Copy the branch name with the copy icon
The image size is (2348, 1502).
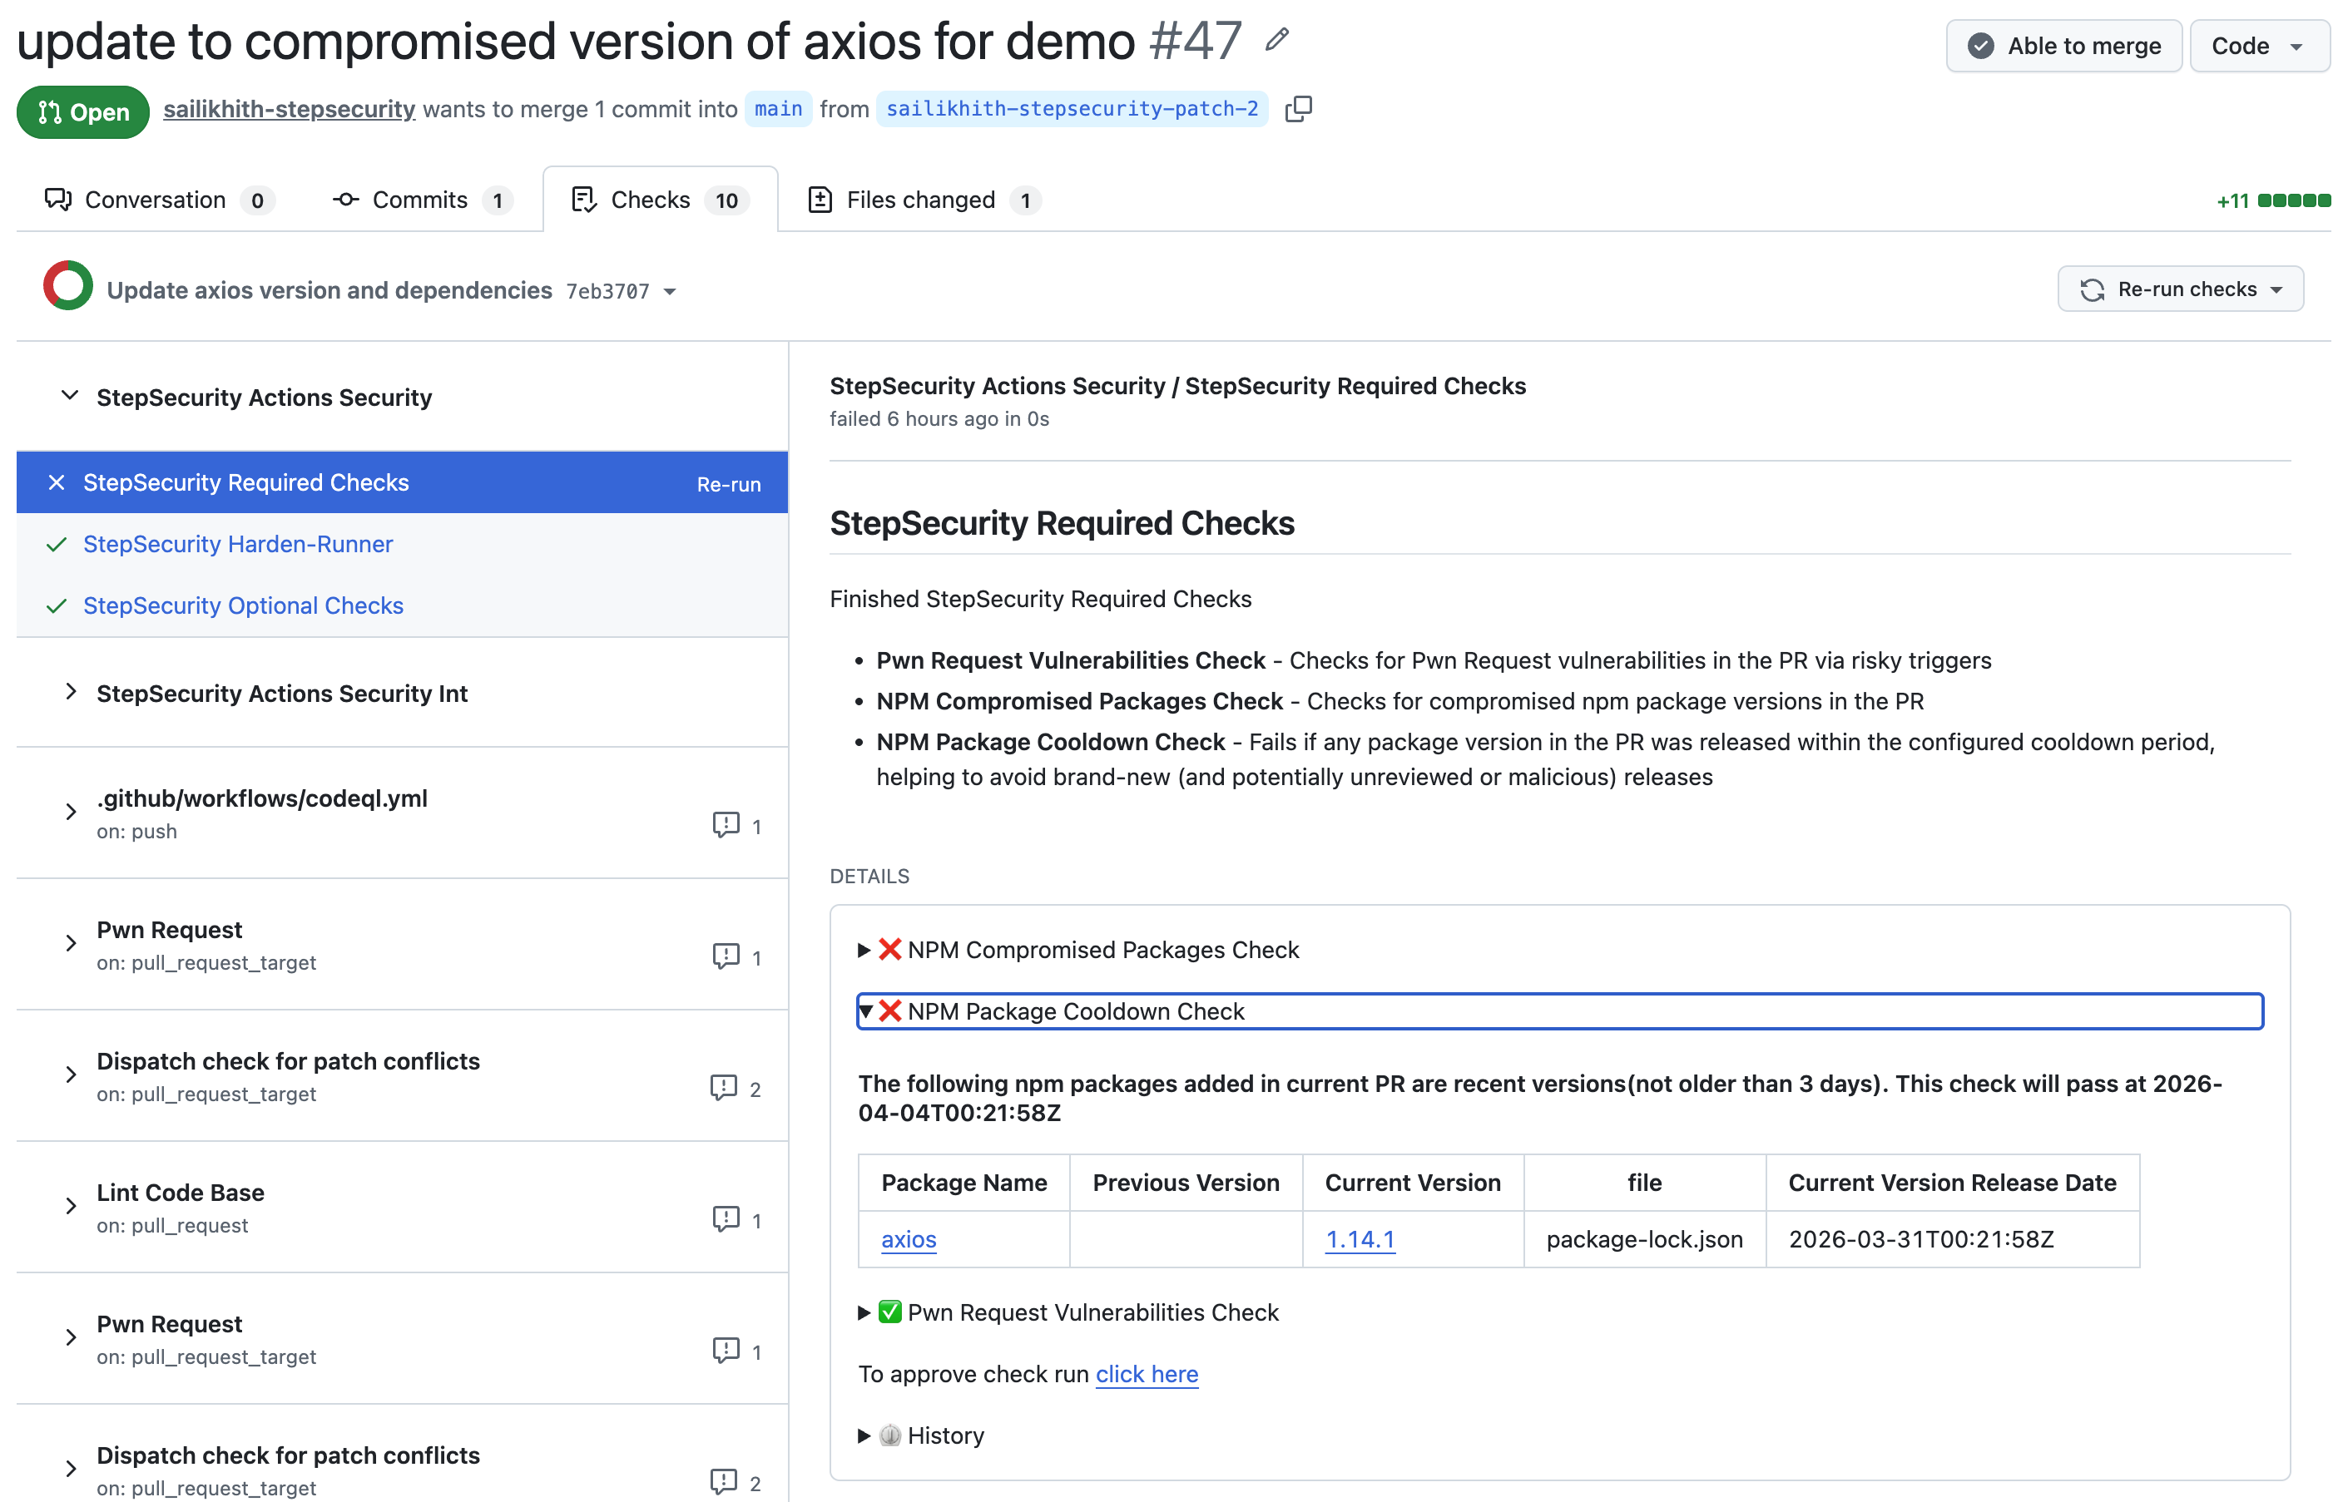pyautogui.click(x=1298, y=109)
